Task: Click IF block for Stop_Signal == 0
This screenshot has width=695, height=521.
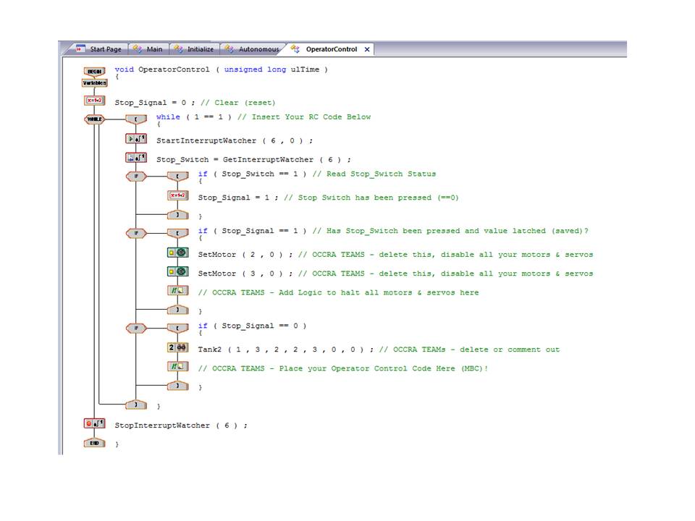Action: pyautogui.click(x=136, y=328)
